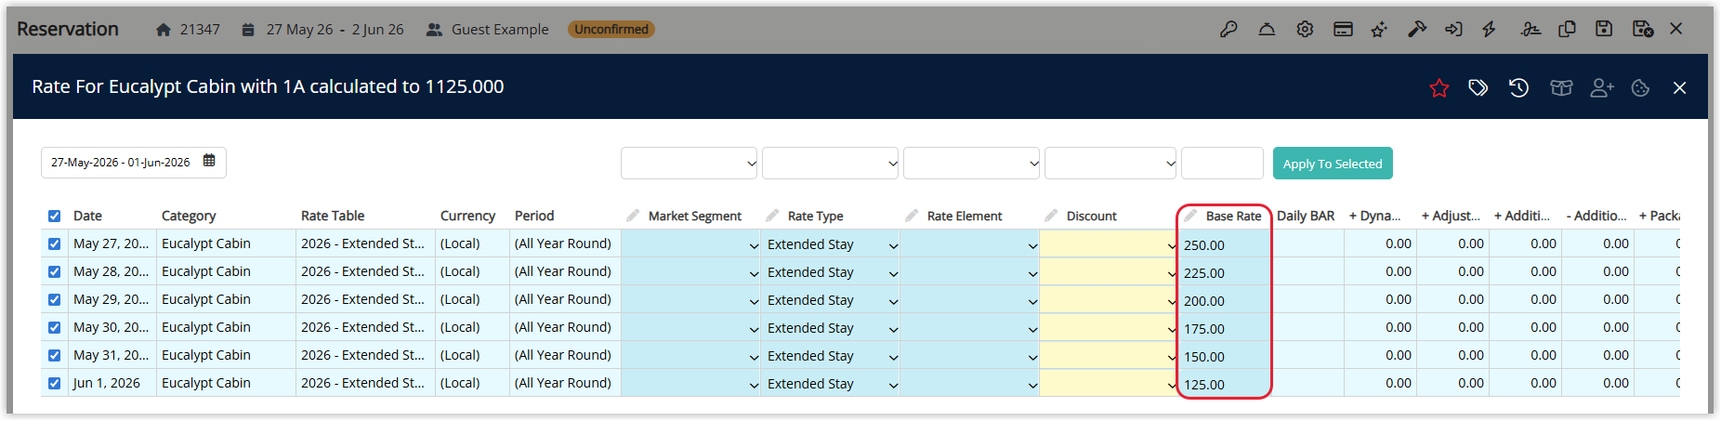
Task: Edit Base Rate 125.00 for Jun 1
Action: pos(1224,384)
